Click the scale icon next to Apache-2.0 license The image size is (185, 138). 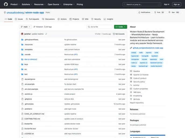coord(131,75)
